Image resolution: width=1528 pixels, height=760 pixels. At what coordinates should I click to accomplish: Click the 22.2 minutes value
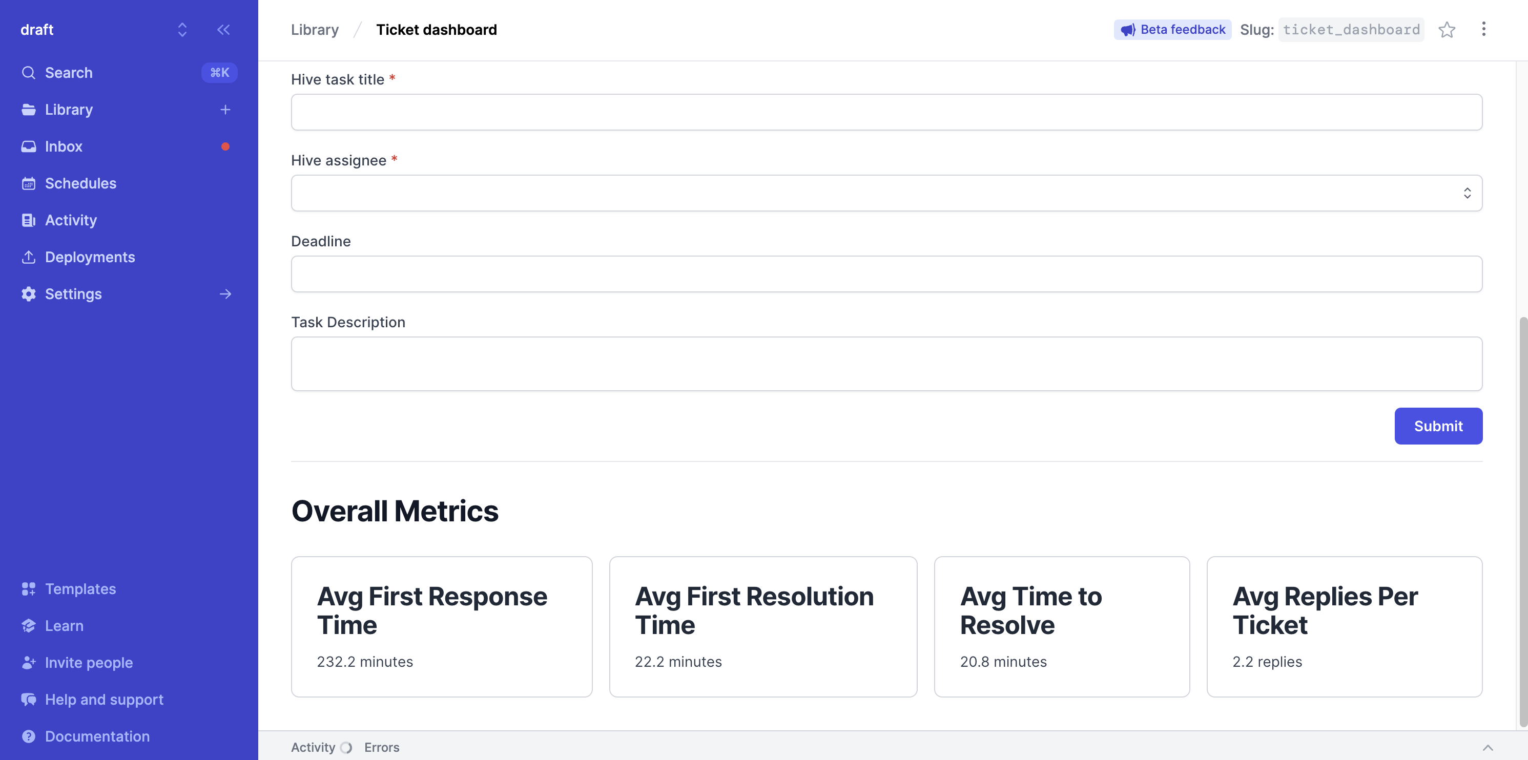point(678,662)
